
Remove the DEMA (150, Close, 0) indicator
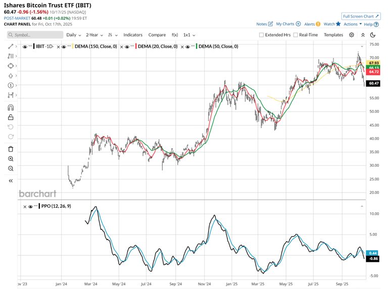[x=59, y=47]
